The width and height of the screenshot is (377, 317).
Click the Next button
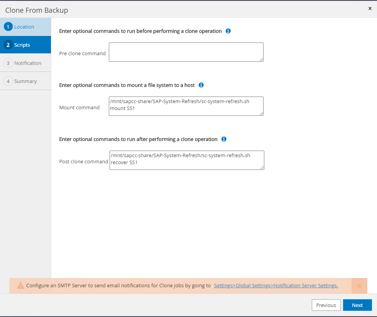pyautogui.click(x=357, y=305)
